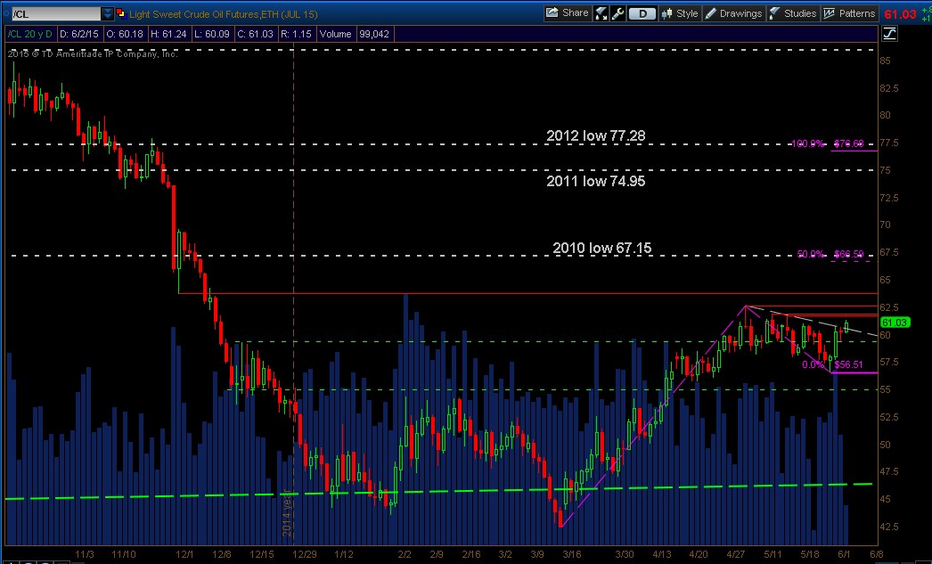Click the curve icon at the chart's top right
The image size is (932, 564).
(x=889, y=34)
